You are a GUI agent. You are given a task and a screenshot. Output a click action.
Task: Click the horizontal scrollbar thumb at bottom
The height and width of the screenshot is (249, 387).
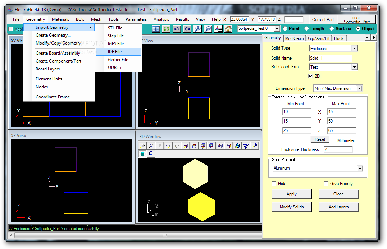pyautogui.click(x=165, y=235)
